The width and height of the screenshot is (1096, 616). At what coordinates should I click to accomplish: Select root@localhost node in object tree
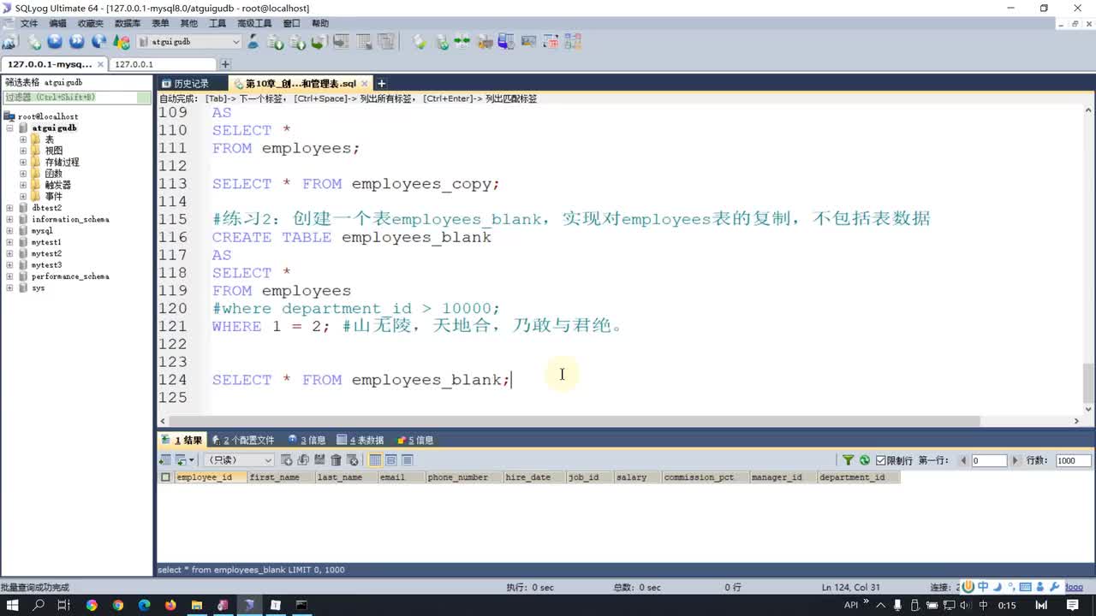pos(48,116)
